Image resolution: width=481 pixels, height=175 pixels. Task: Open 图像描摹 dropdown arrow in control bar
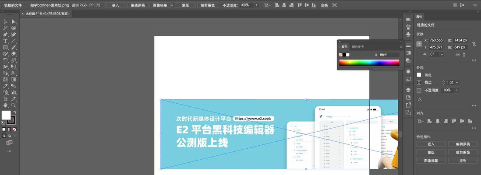click(x=172, y=5)
